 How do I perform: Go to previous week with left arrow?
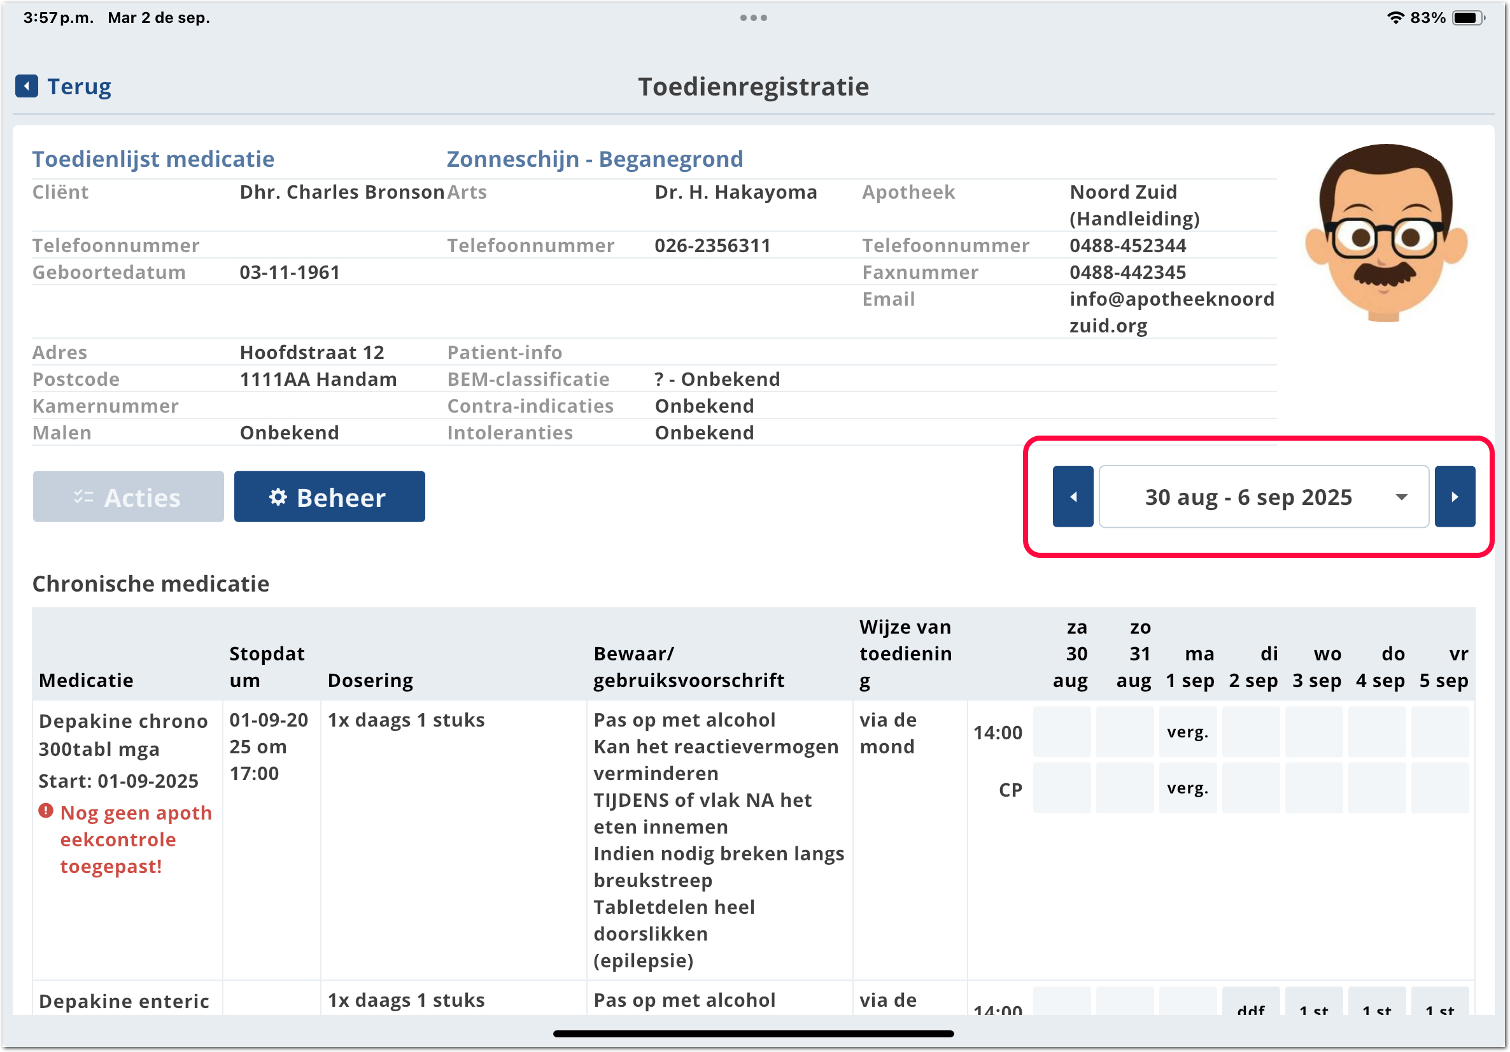coord(1073,497)
